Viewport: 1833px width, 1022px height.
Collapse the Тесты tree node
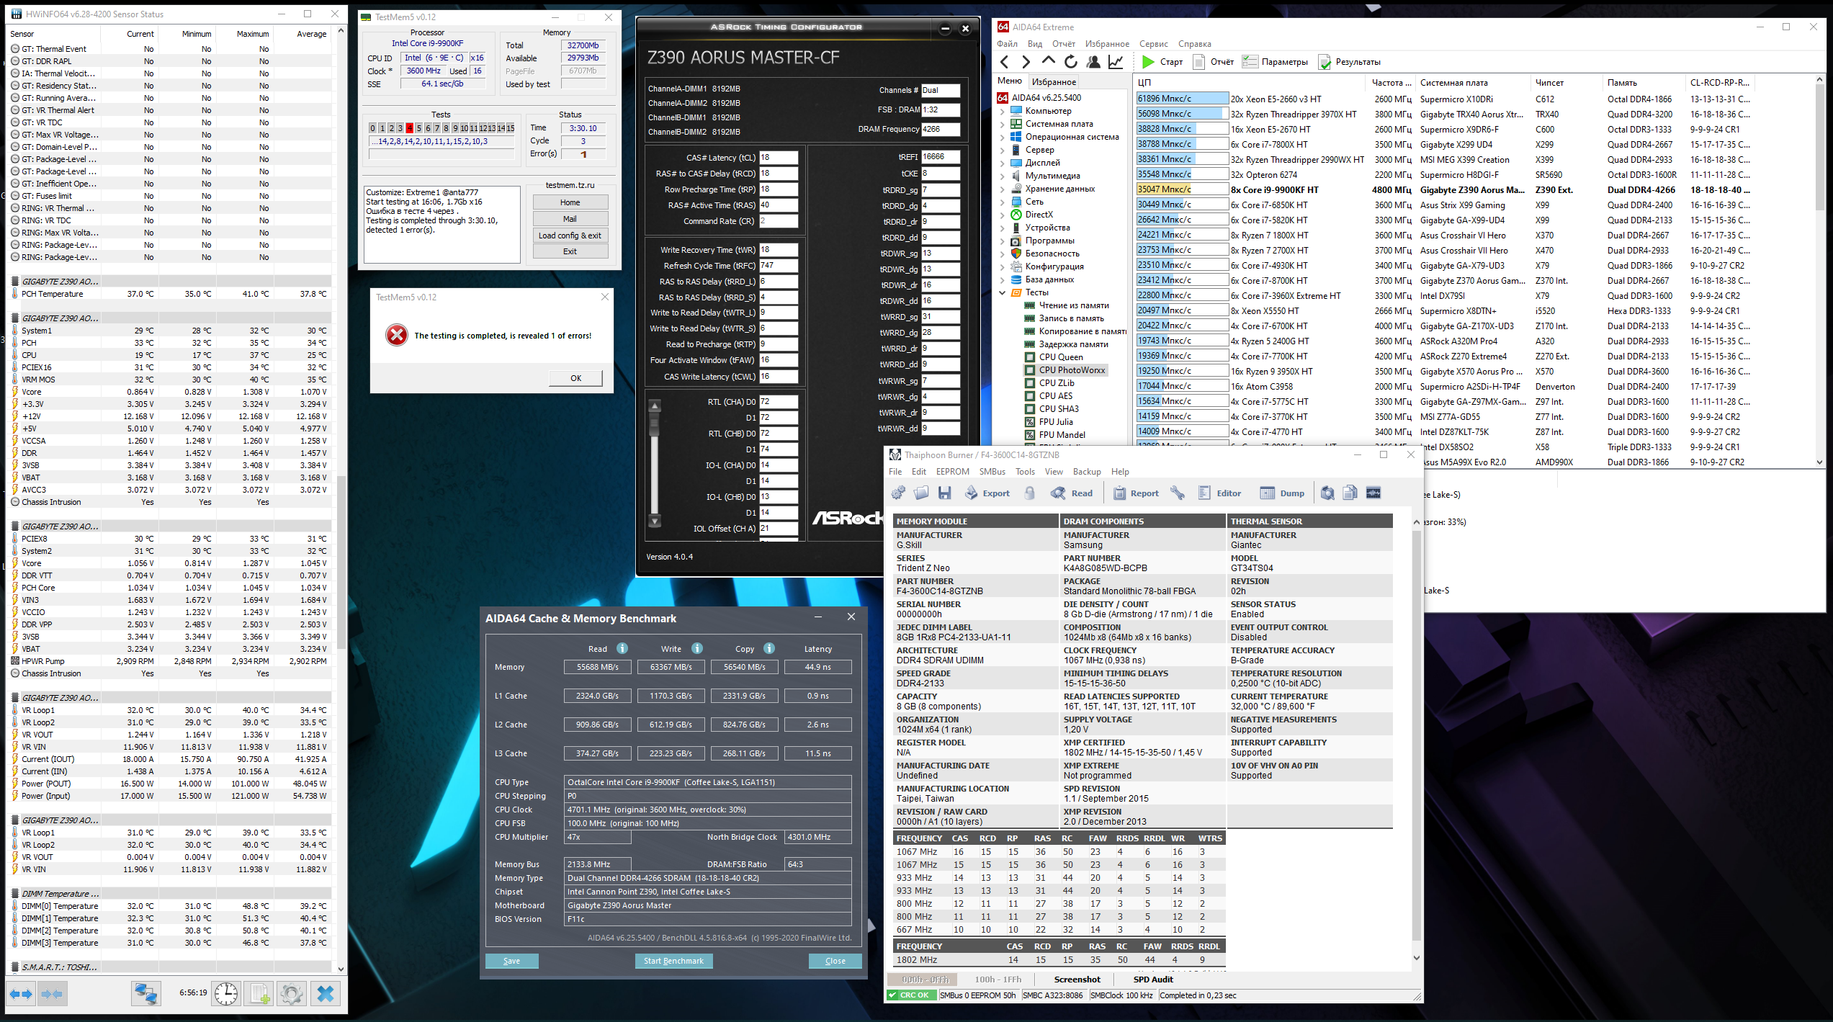[x=1002, y=293]
